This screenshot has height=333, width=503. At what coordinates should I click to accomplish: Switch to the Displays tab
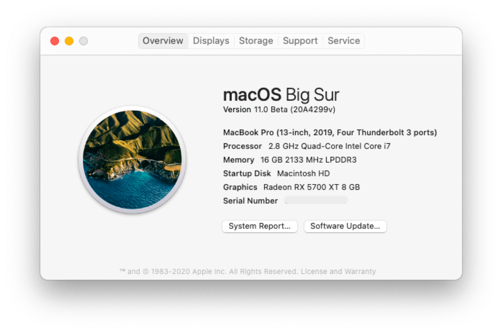pyautogui.click(x=211, y=41)
